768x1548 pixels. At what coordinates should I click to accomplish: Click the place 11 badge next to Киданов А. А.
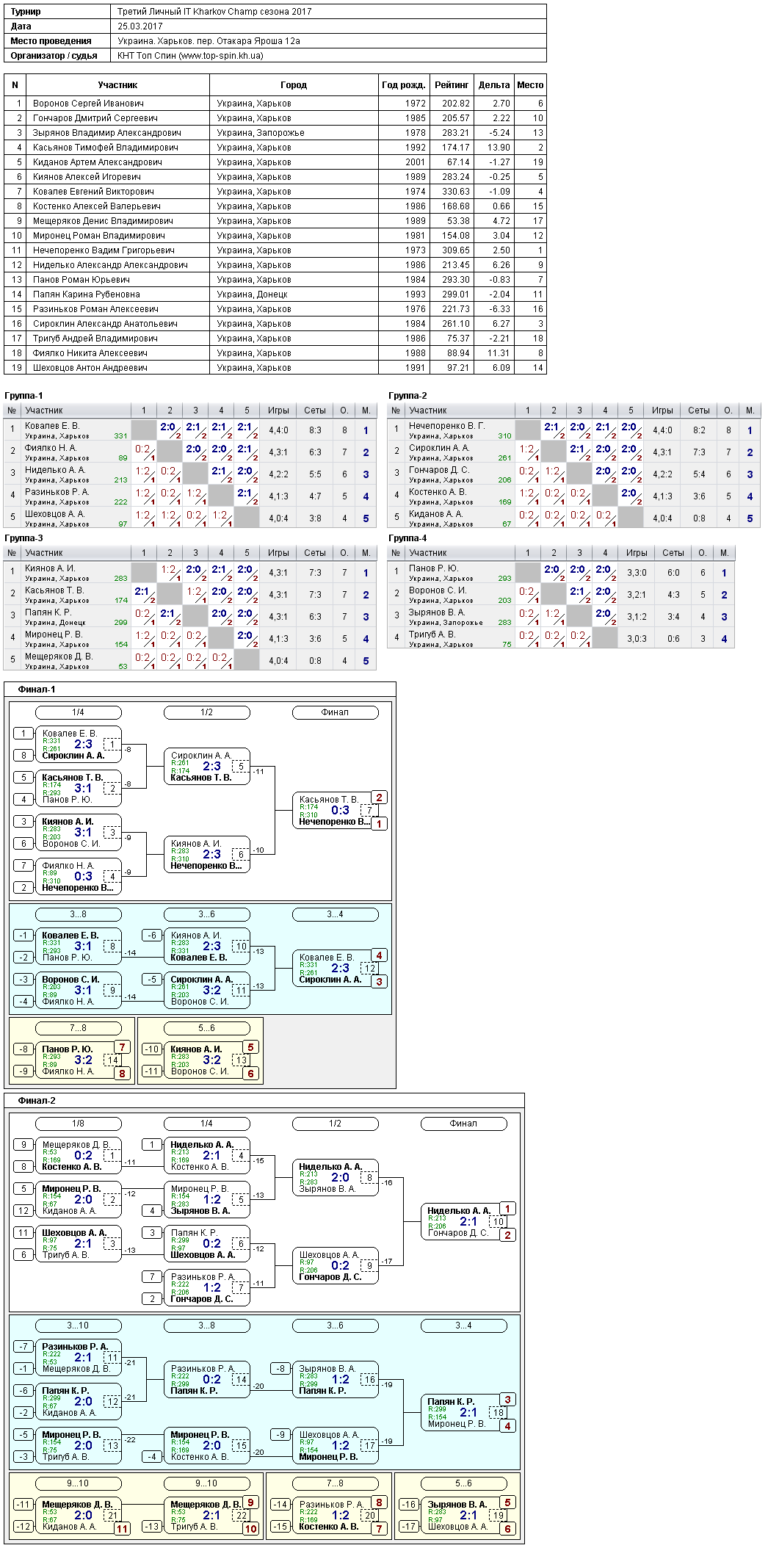[x=122, y=1529]
